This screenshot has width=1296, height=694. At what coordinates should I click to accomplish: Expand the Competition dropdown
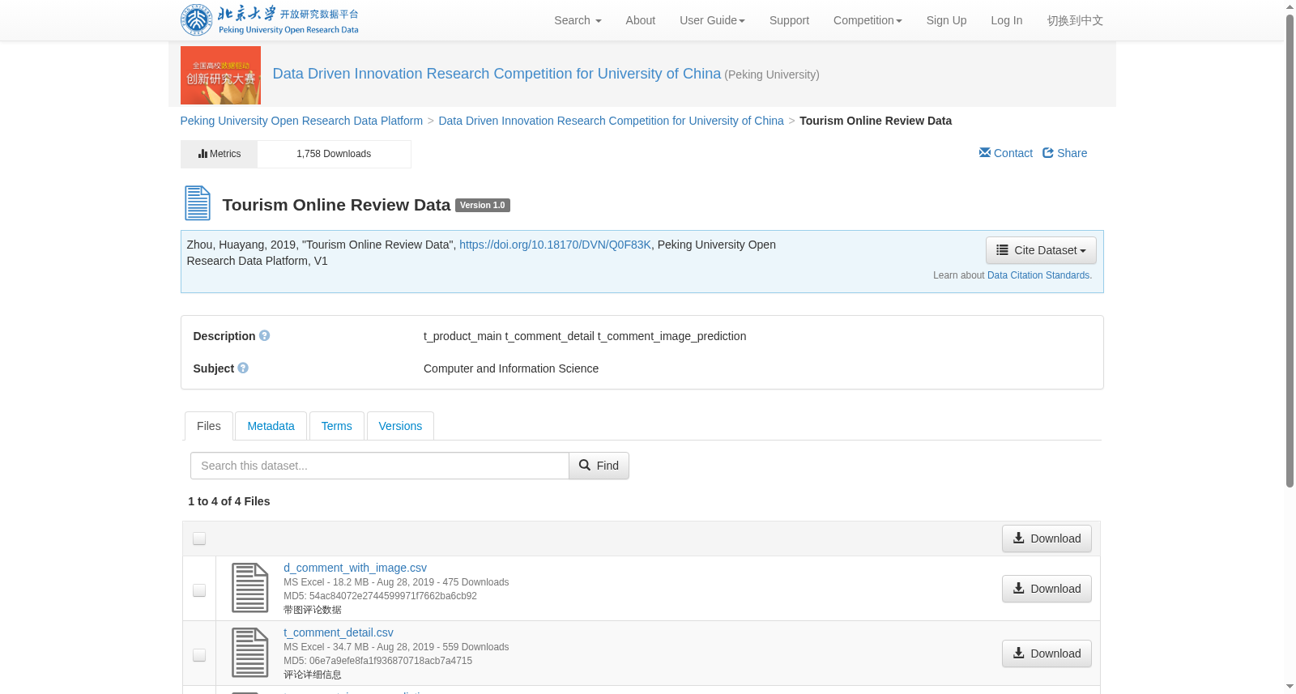tap(868, 20)
